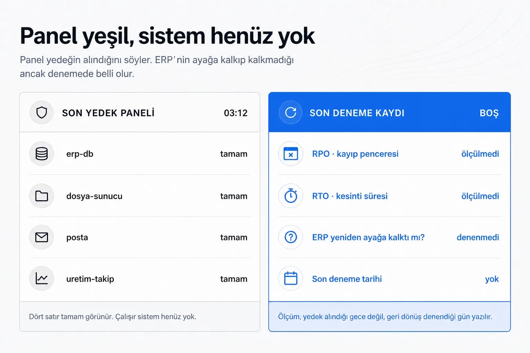
Task: Click the calendar icon beside Son deneme tarihi
Action: tap(291, 278)
